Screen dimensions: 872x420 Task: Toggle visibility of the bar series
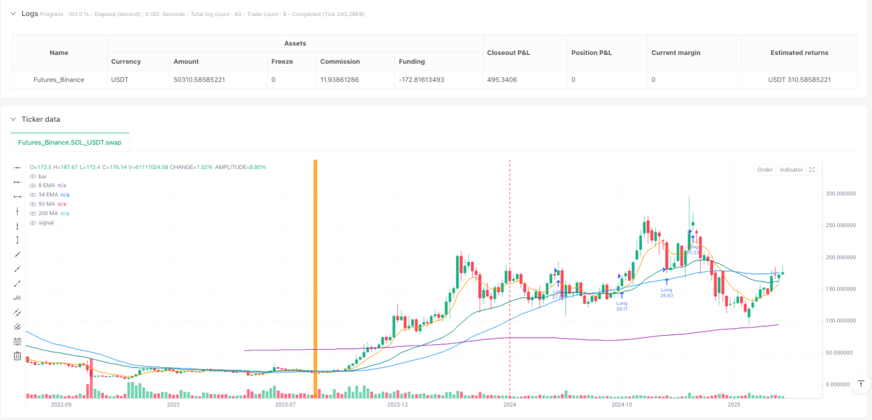(x=33, y=176)
